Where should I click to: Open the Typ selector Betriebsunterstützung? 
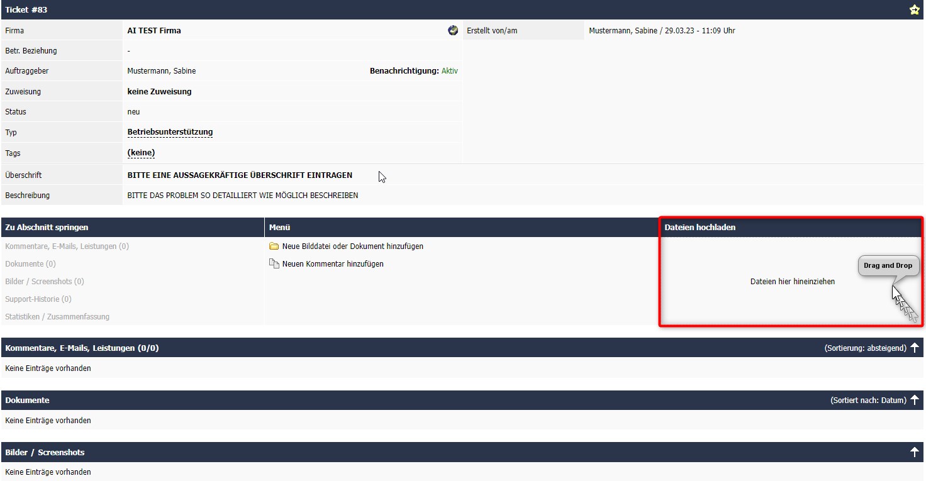(170, 132)
